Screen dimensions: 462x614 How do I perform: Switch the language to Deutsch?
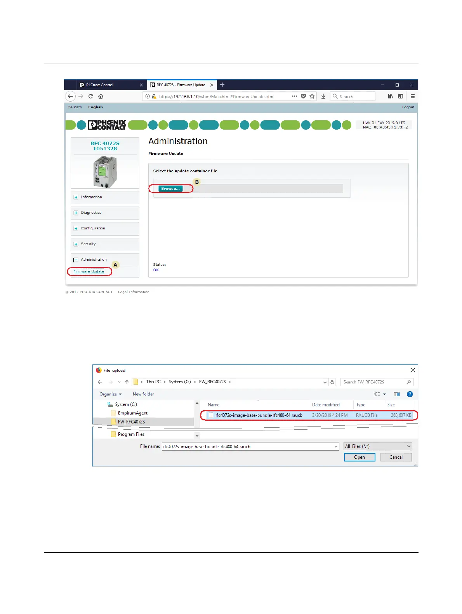click(x=75, y=107)
